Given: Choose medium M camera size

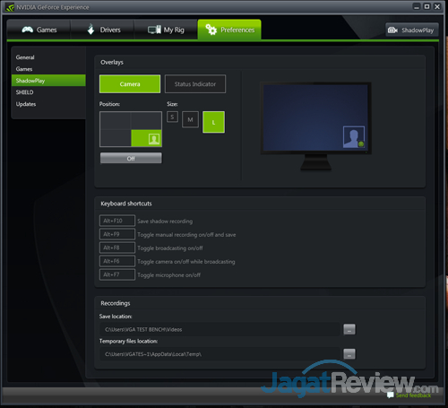Looking at the screenshot, I should pyautogui.click(x=190, y=119).
